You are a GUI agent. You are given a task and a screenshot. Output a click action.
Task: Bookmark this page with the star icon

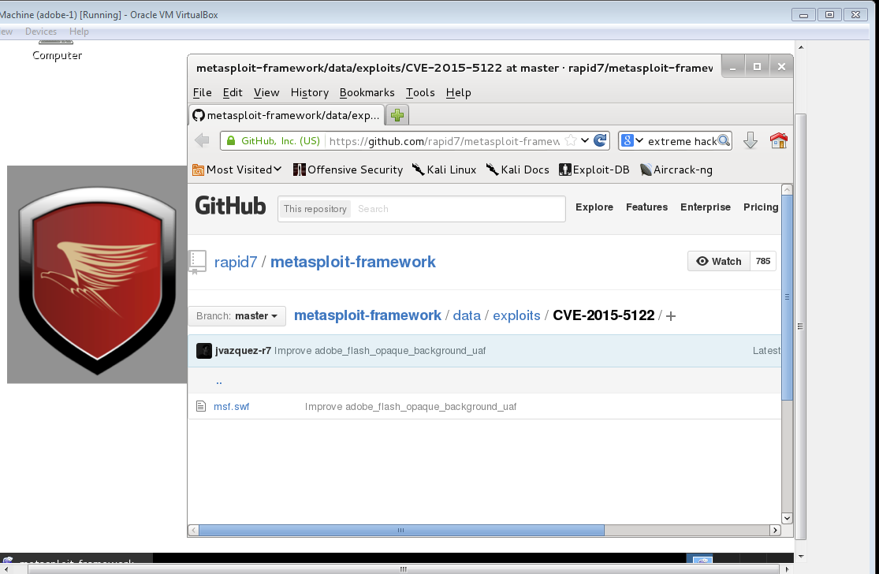[x=571, y=140]
